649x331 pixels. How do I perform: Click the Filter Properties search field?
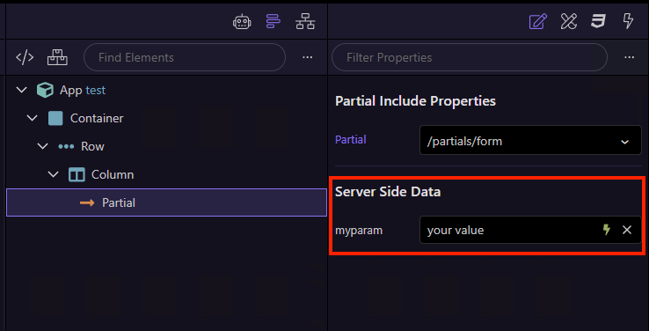[470, 57]
